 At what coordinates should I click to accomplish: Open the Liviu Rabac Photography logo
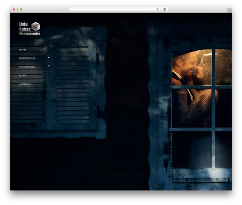(x=30, y=29)
